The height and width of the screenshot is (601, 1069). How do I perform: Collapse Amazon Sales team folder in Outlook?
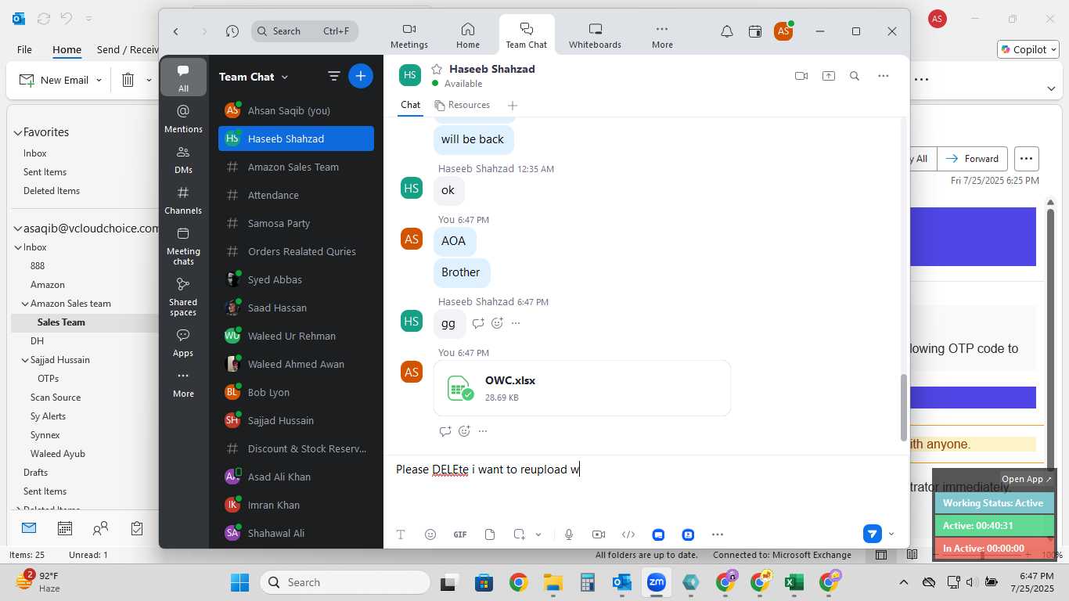[x=25, y=304]
